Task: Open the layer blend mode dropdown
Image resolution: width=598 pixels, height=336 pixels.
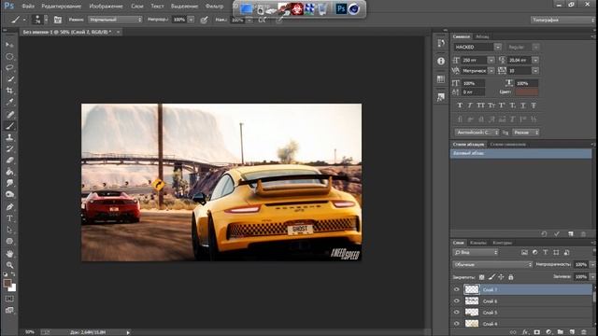Action: (x=492, y=264)
